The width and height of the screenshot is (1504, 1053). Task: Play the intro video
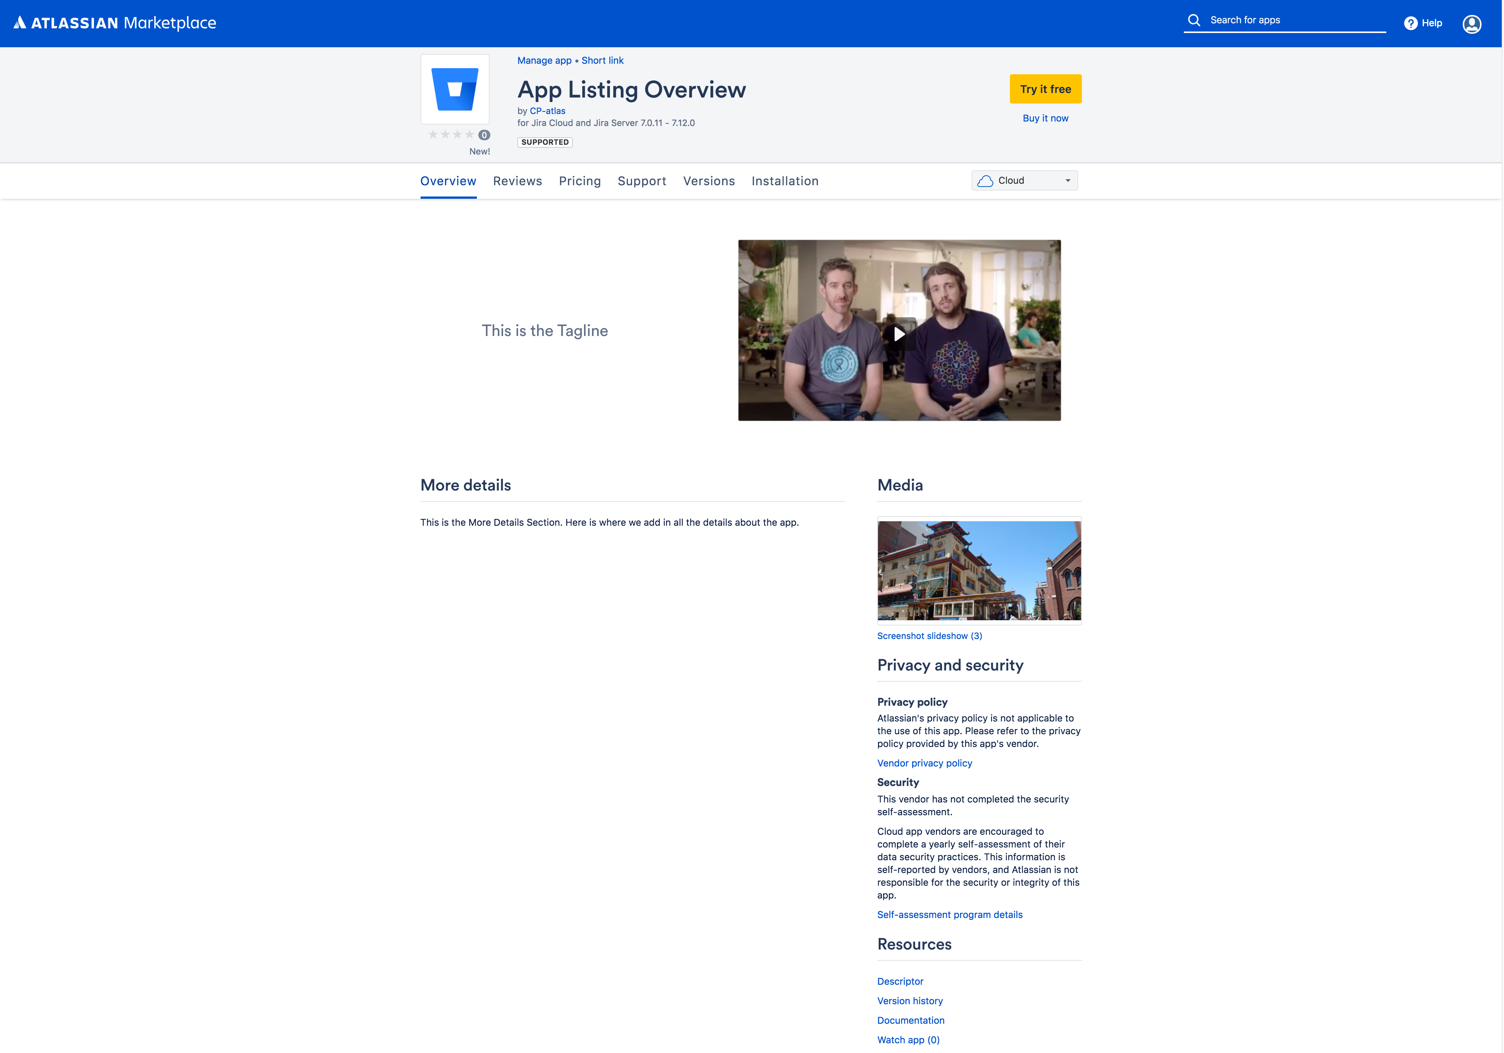click(x=899, y=333)
